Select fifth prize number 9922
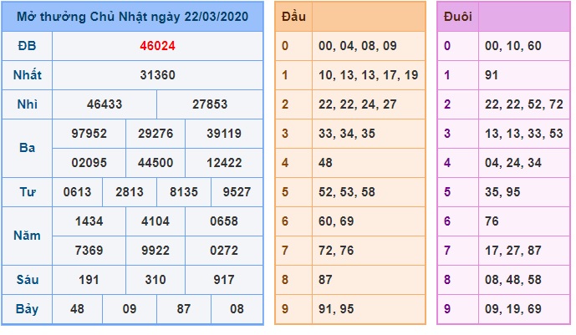This screenshot has width=576, height=335. tap(155, 251)
